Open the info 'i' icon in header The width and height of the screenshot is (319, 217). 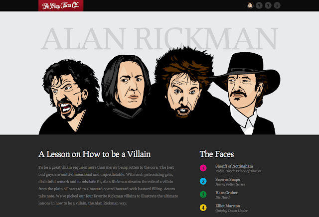pyautogui.click(x=277, y=5)
